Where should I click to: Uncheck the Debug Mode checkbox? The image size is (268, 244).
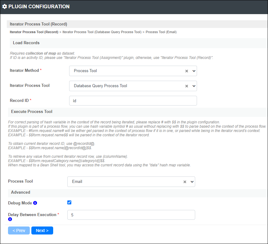tap(69, 202)
